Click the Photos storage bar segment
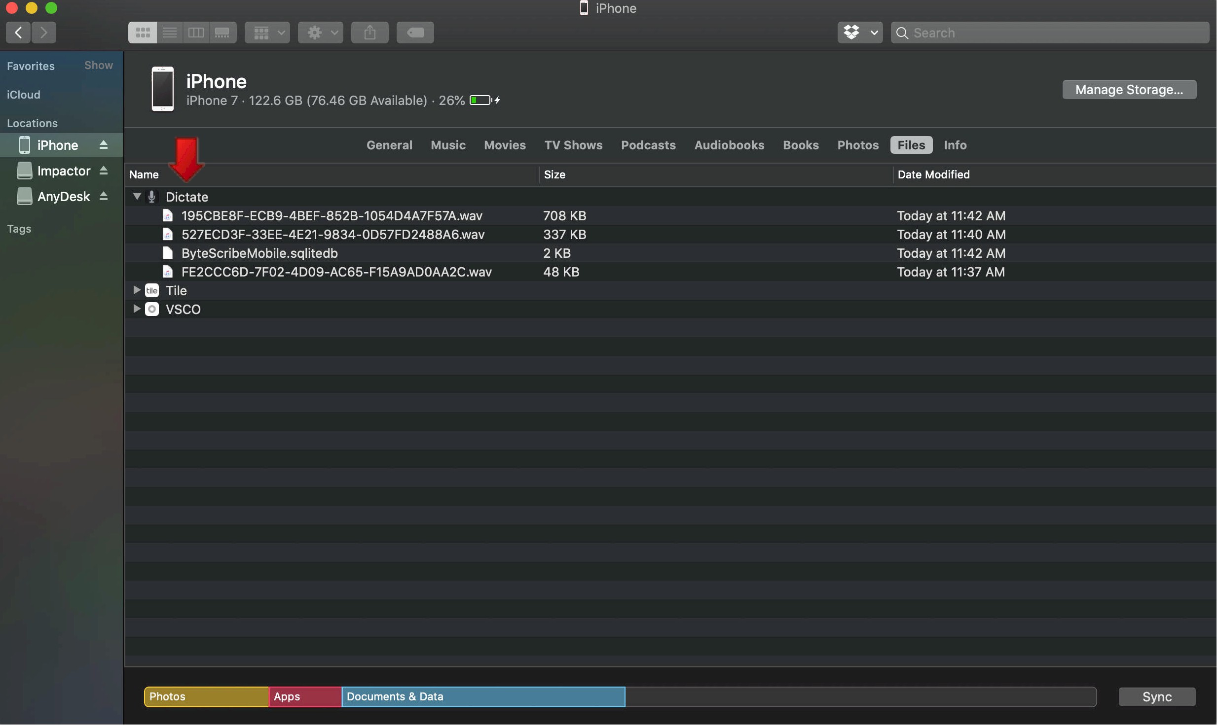1218x726 pixels. (x=207, y=697)
